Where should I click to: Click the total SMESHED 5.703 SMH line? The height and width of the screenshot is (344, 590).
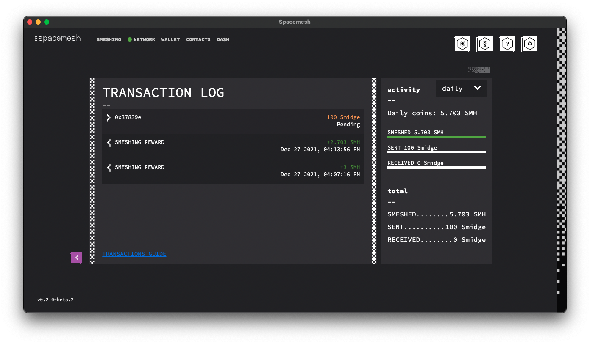tap(437, 214)
